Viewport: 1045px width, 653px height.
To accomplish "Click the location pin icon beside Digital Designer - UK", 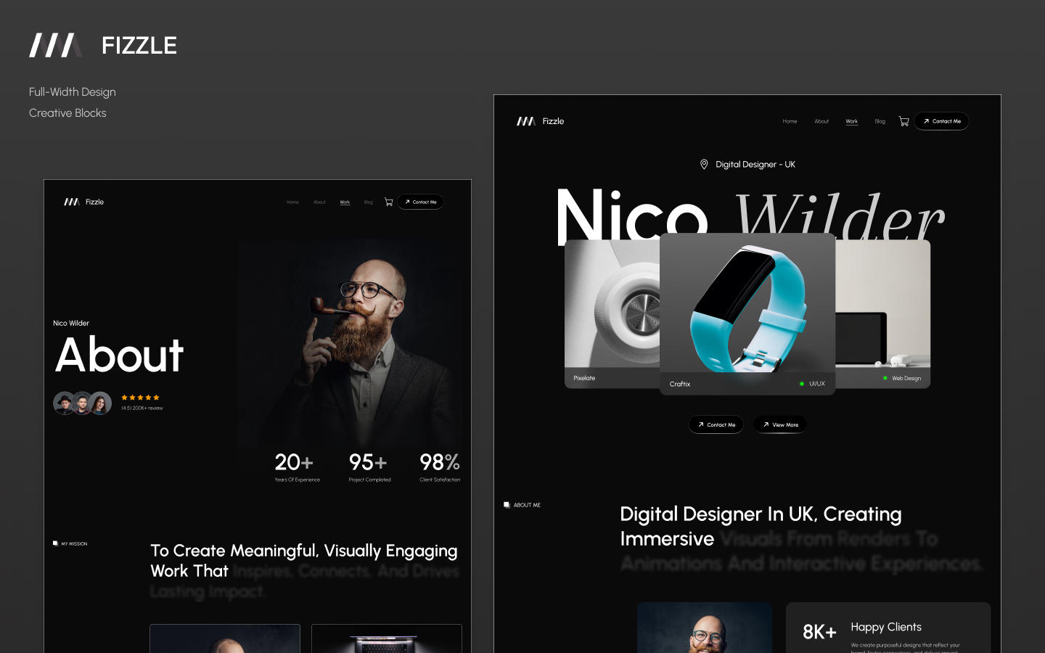I will (704, 165).
